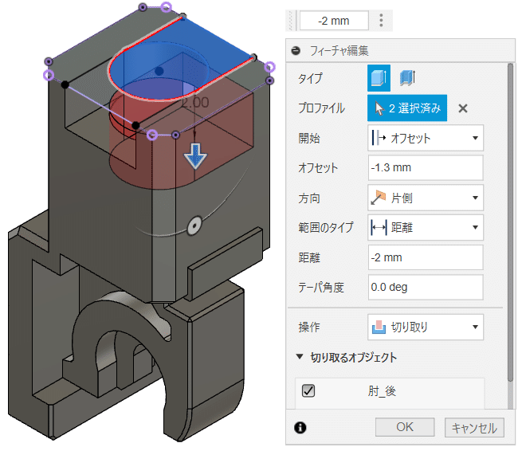Click the blue distance arrow manipulator
The image size is (522, 451).
[195, 155]
